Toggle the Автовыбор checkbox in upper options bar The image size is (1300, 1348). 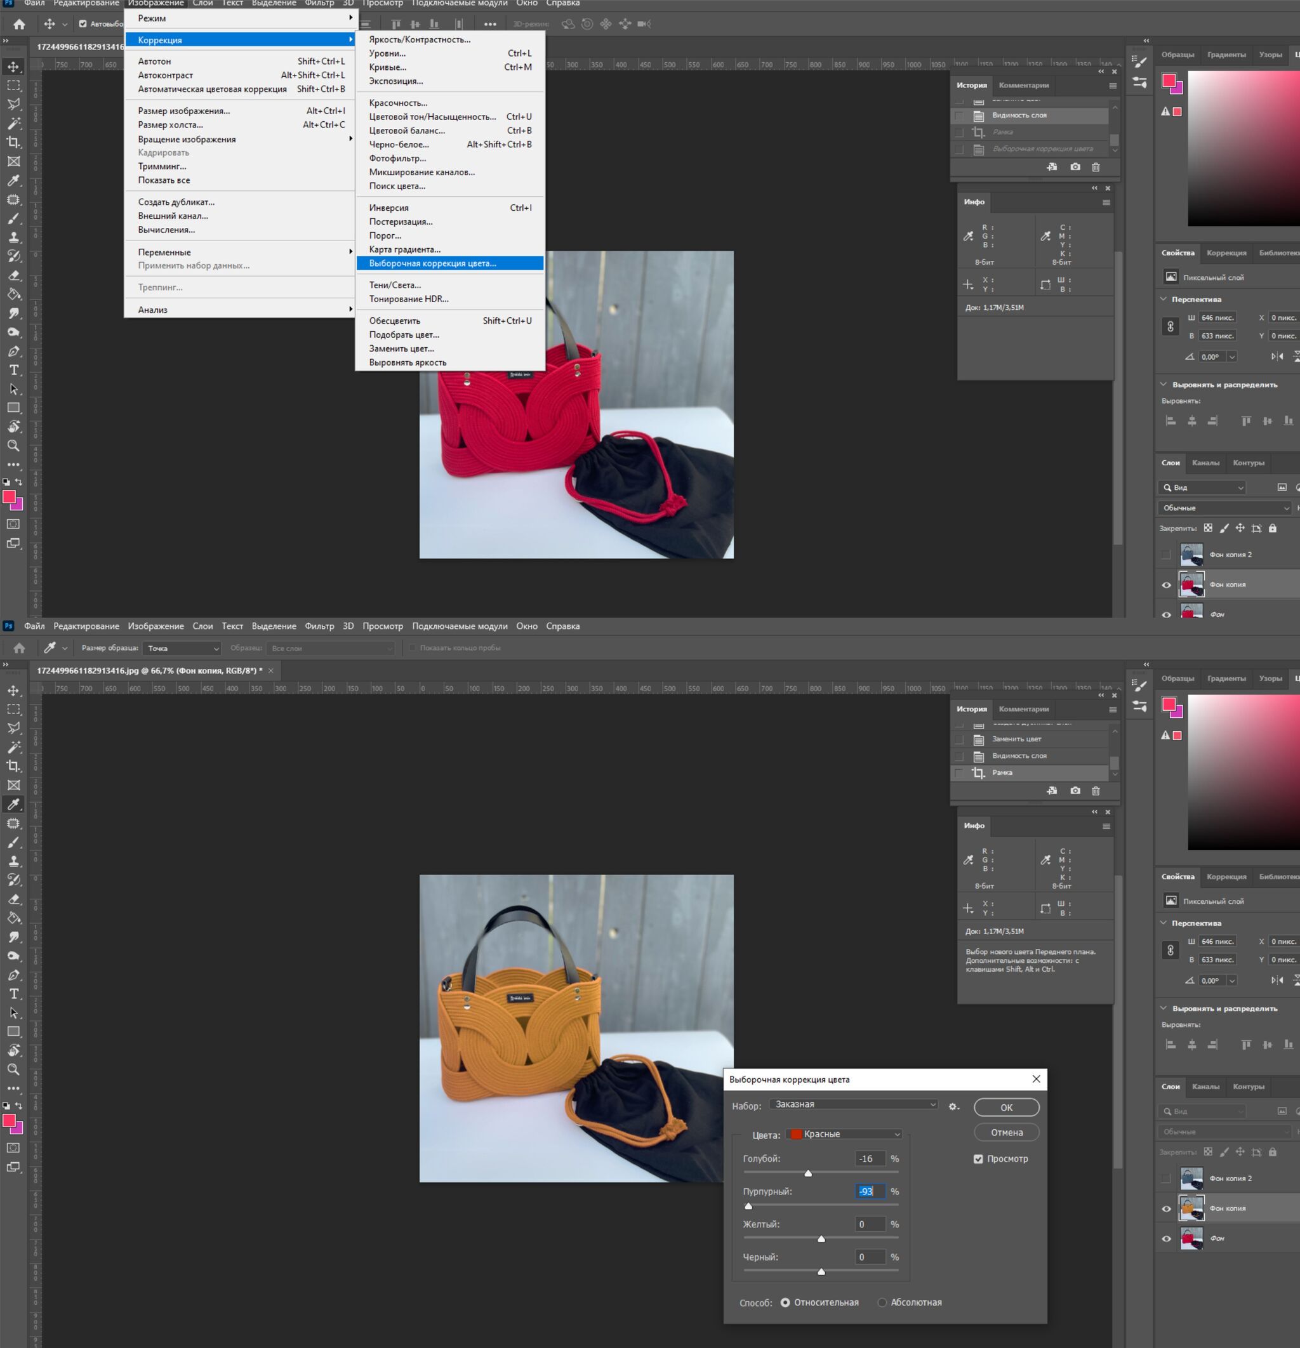(x=83, y=24)
